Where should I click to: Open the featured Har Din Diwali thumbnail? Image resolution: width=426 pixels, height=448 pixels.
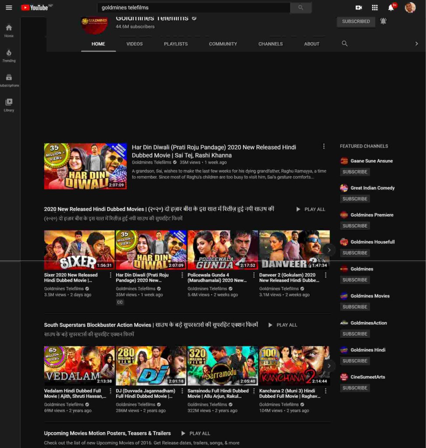point(85,166)
